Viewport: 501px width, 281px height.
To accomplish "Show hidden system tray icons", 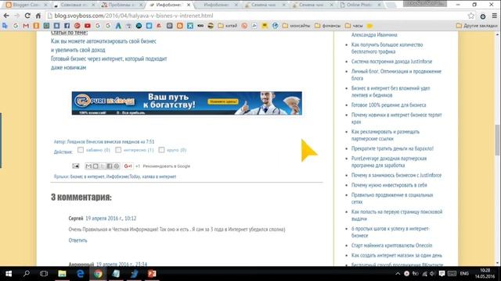I will pyautogui.click(x=398, y=274).
